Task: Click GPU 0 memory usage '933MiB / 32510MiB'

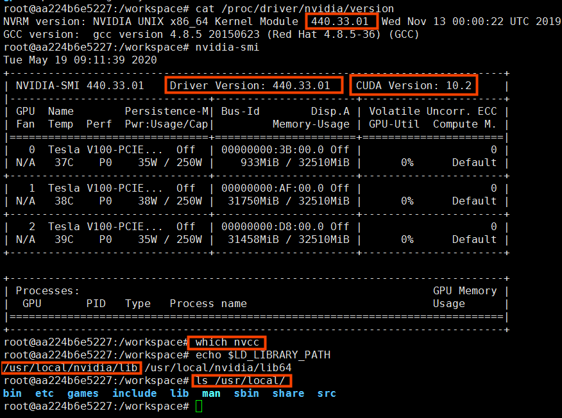Action: pyautogui.click(x=295, y=163)
